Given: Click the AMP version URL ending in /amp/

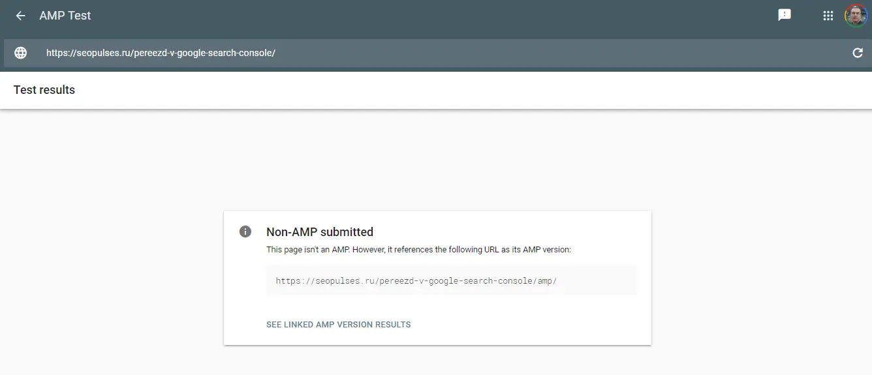Looking at the screenshot, I should tap(416, 281).
